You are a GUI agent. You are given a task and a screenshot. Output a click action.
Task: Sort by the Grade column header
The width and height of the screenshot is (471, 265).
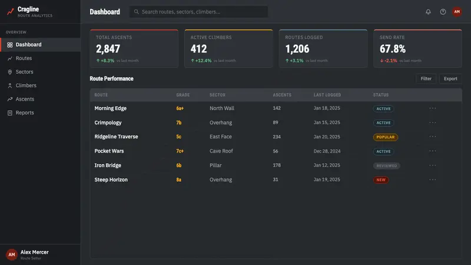pyautogui.click(x=183, y=95)
